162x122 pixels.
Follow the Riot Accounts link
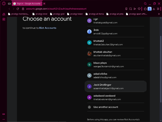[48, 28]
